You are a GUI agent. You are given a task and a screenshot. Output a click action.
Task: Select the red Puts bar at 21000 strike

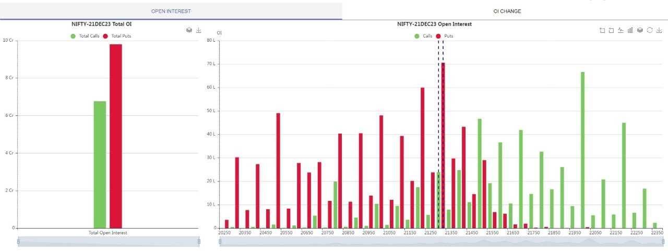(x=381, y=172)
